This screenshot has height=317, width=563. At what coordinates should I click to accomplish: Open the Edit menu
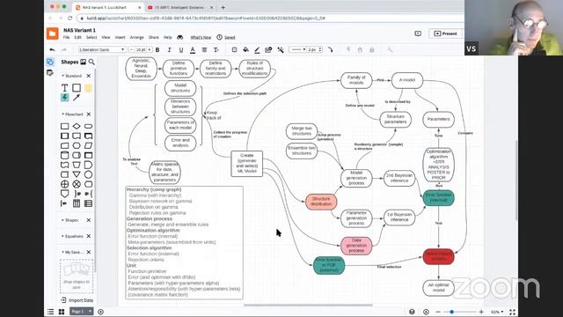[78, 37]
